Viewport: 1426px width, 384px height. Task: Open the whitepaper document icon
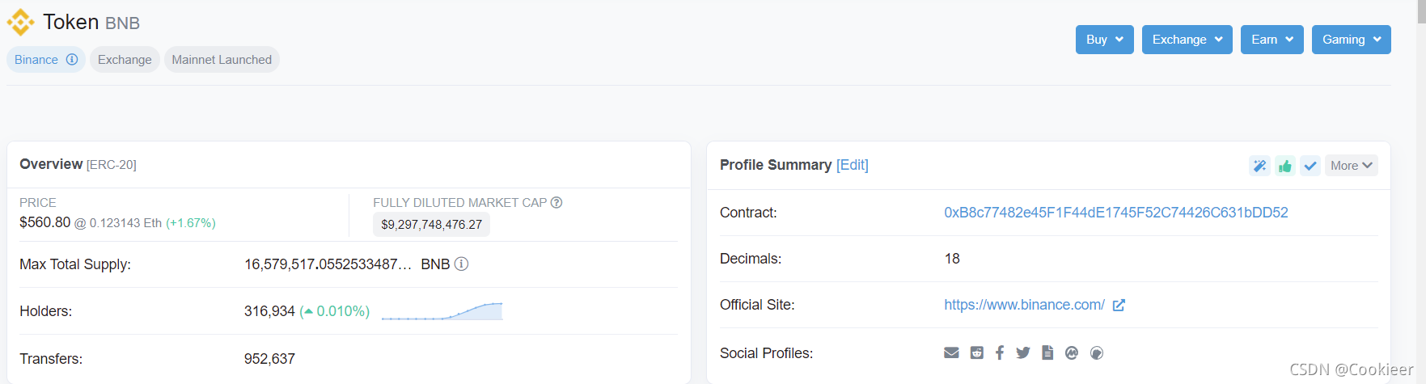(1047, 352)
